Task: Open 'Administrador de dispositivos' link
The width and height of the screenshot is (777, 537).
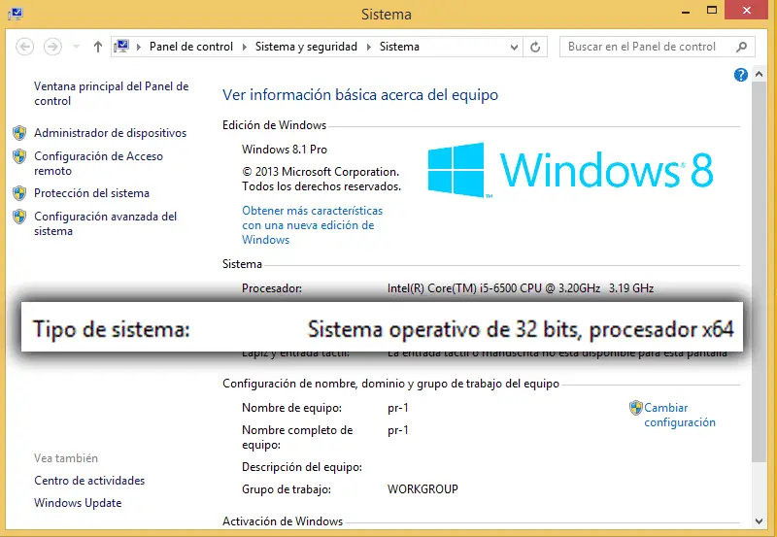Action: point(110,133)
